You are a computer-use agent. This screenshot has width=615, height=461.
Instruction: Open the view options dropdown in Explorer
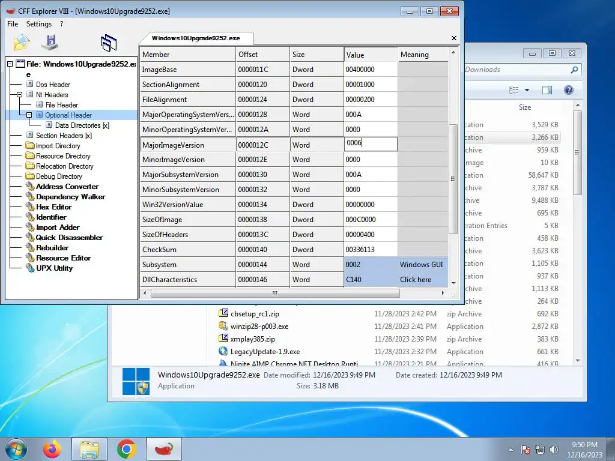(527, 90)
